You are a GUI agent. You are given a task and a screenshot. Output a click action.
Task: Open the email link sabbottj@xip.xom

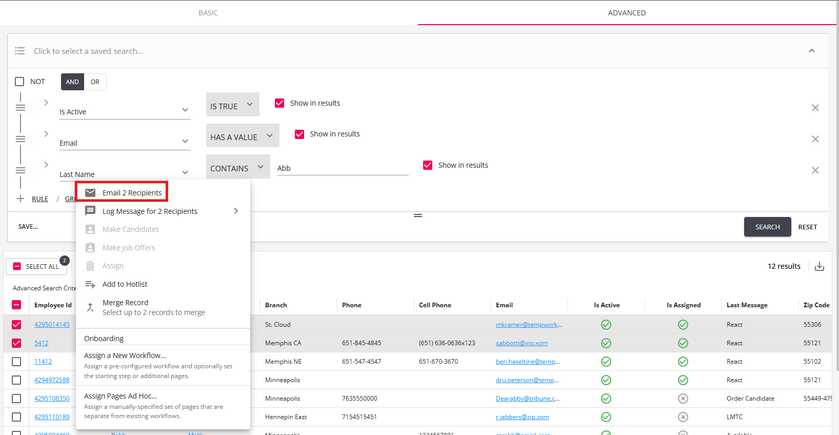coord(522,343)
